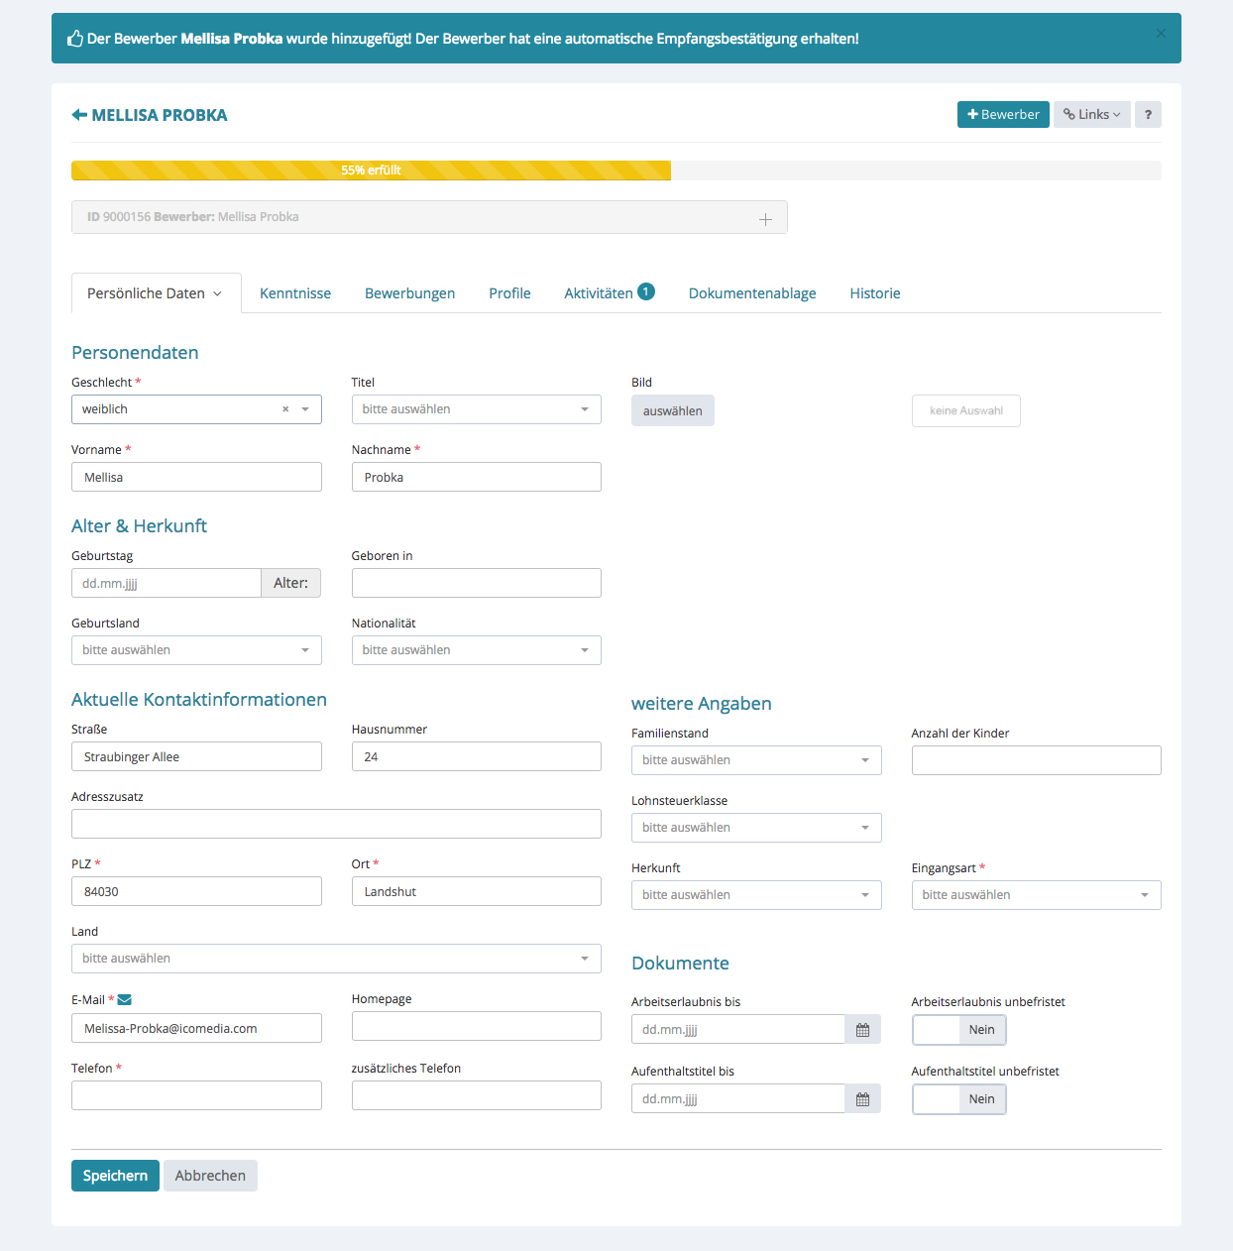Viewport: 1233px width, 1251px height.
Task: Click the plus icon in applicant ID bar
Action: coord(765,219)
